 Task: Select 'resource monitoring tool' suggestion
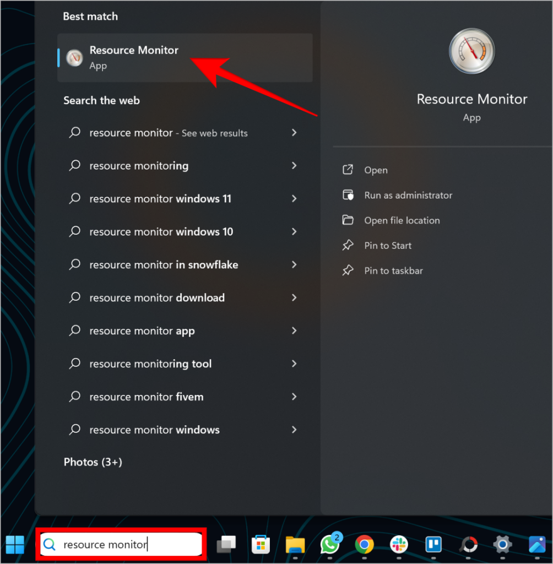point(185,364)
